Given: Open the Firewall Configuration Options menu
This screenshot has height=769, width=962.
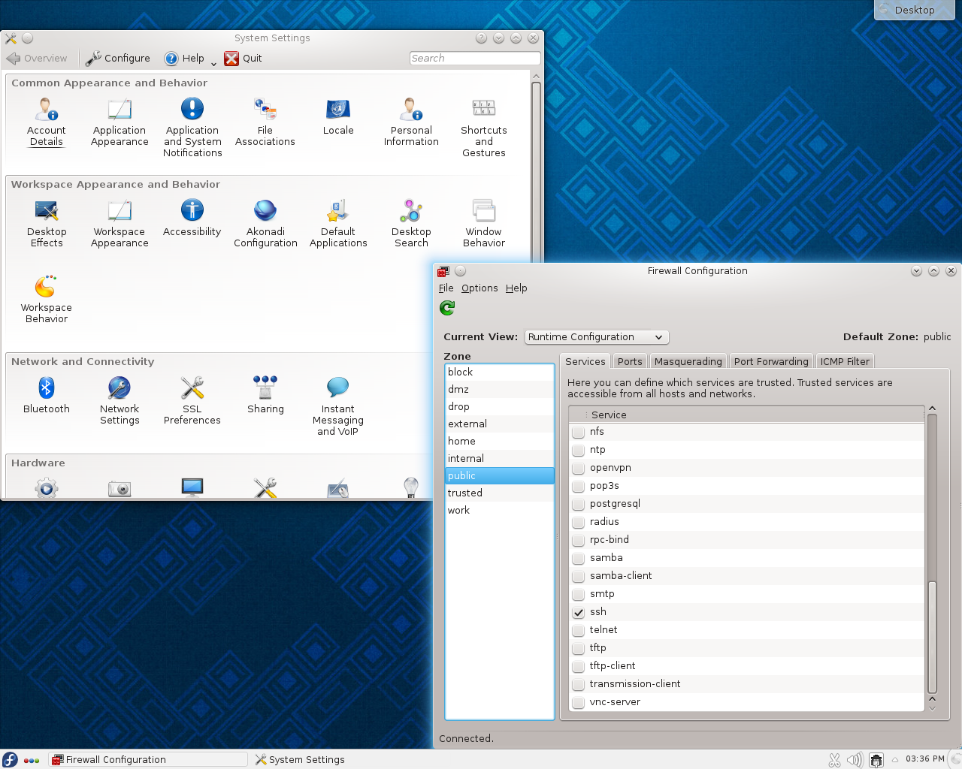Looking at the screenshot, I should [479, 288].
